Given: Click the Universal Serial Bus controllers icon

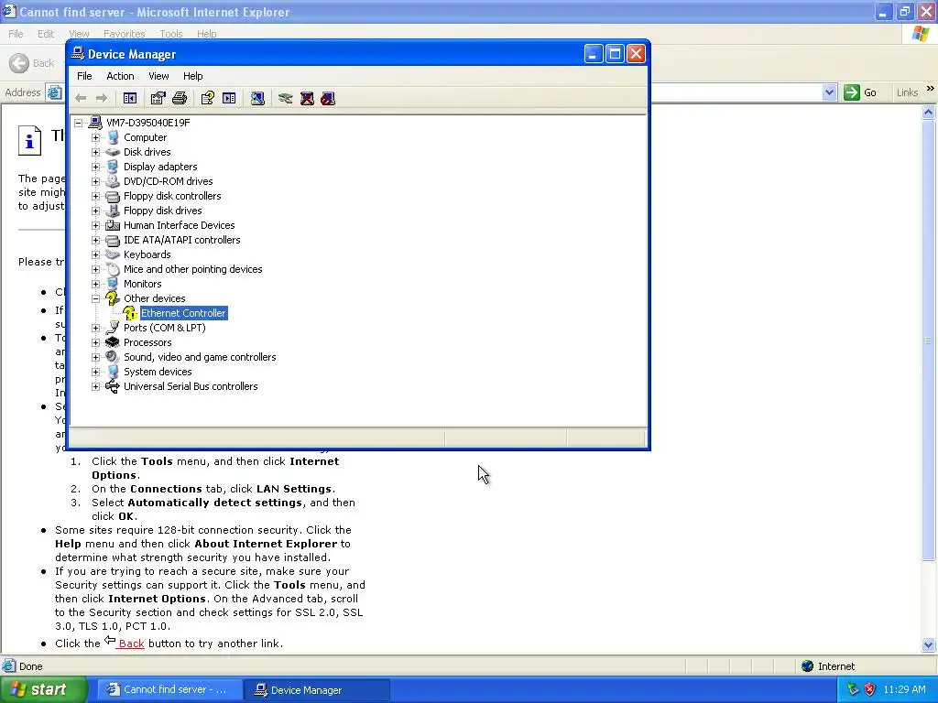Looking at the screenshot, I should (113, 386).
